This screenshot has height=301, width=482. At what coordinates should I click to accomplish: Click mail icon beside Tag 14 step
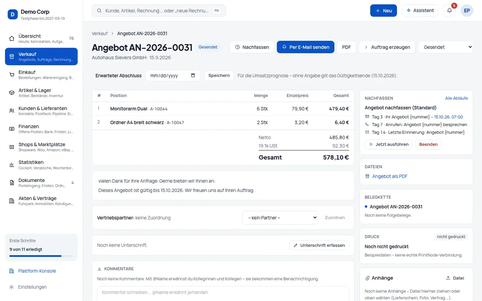[367, 132]
